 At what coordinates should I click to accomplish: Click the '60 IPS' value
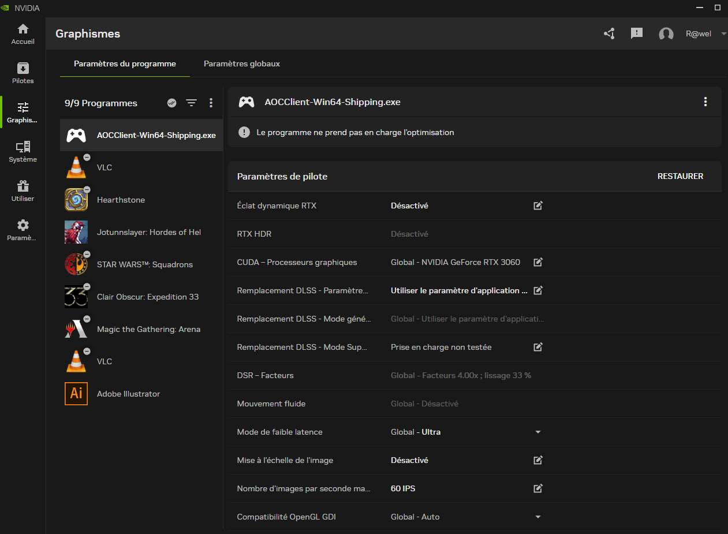point(403,488)
